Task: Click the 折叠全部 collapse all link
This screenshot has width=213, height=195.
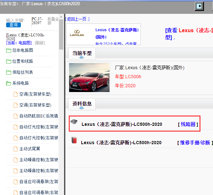Action: 53,21
